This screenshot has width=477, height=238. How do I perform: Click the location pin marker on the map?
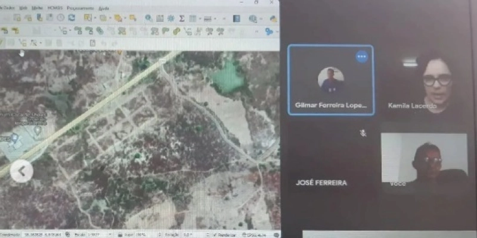38,130
